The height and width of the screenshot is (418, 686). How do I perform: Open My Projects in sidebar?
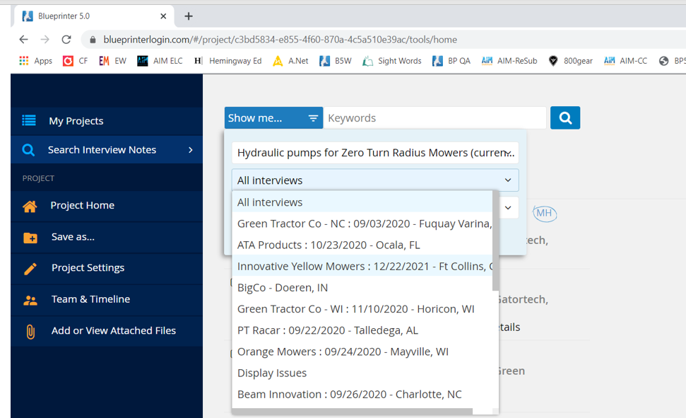point(107,121)
